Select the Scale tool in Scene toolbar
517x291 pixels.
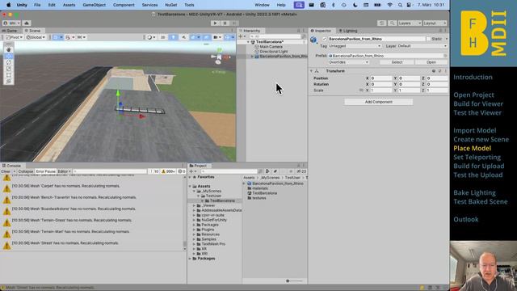(9, 69)
